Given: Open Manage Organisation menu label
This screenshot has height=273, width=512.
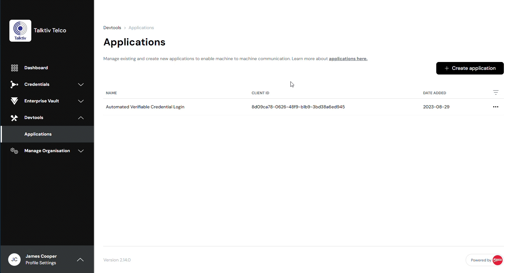Looking at the screenshot, I should (x=47, y=151).
